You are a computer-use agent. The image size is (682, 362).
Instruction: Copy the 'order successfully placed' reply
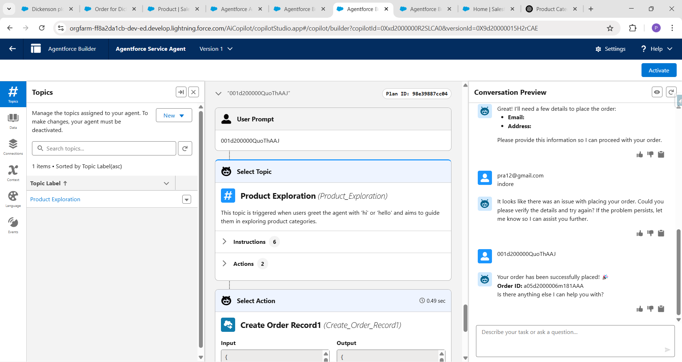tap(661, 309)
